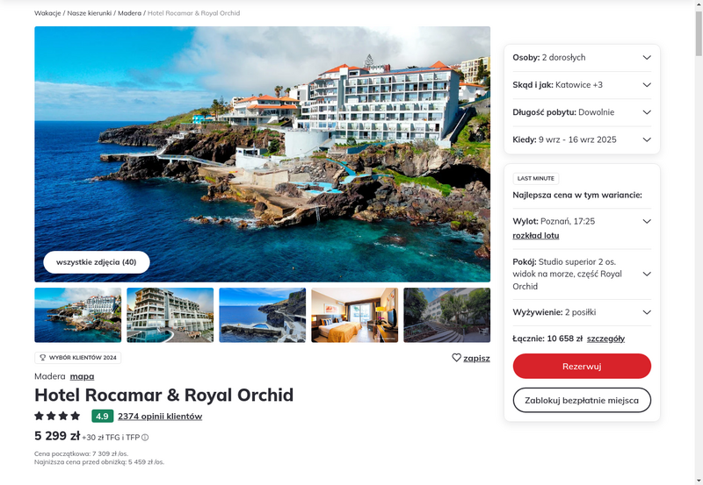
Task: Click the page vertical scrollbar
Action: tap(699, 242)
